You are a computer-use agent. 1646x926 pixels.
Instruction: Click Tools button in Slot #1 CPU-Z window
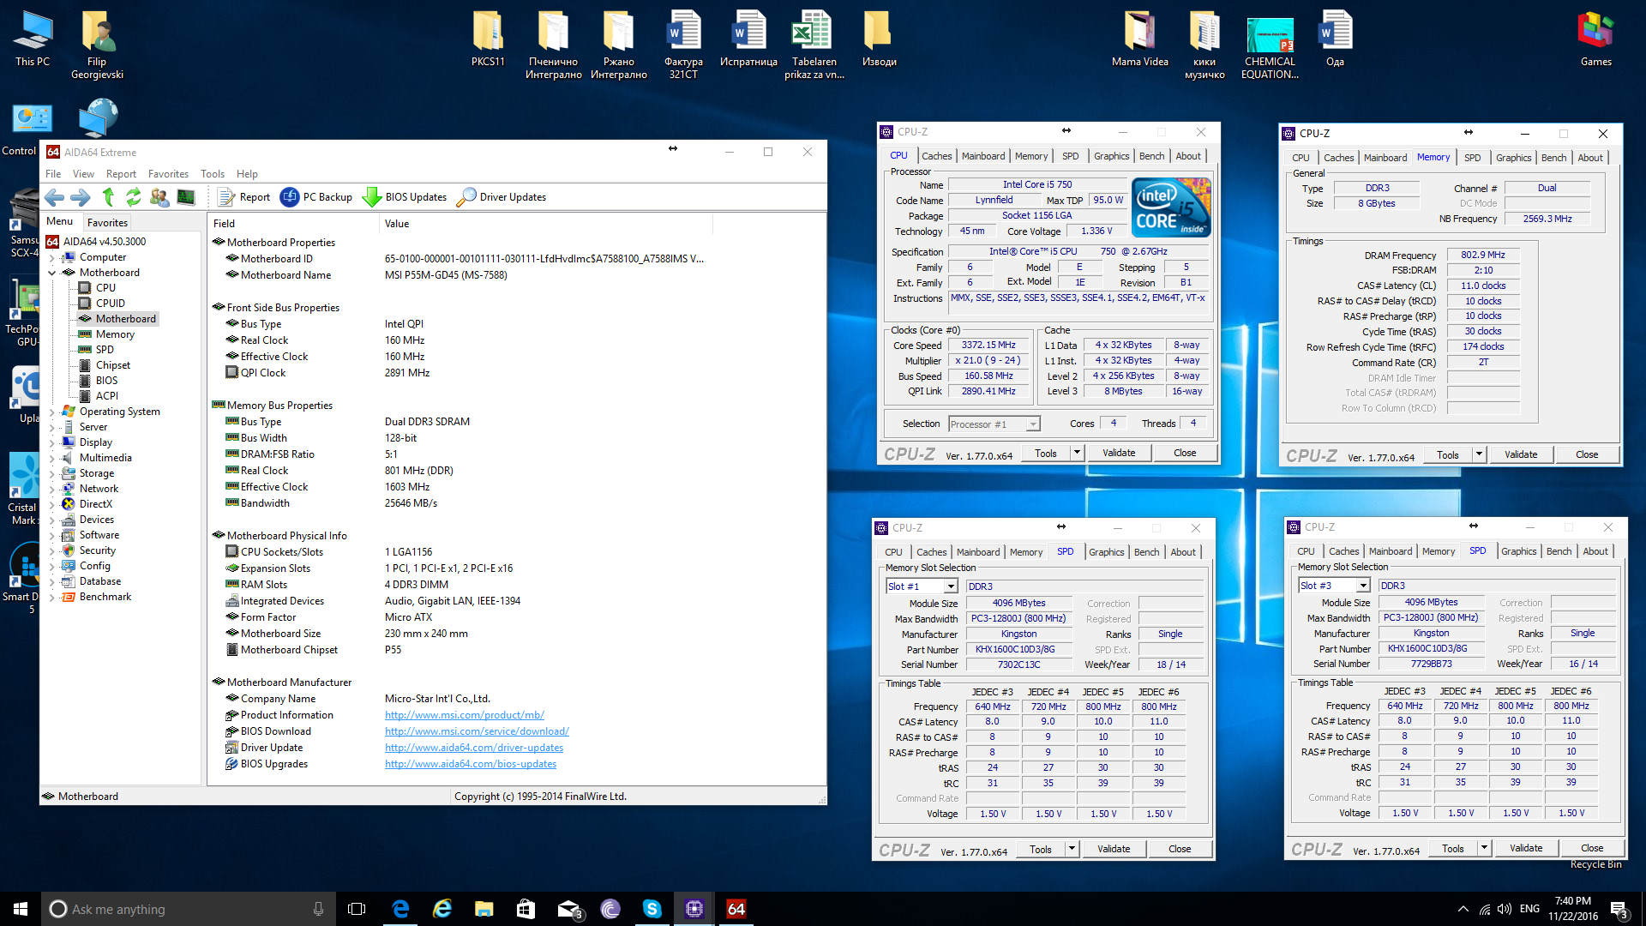[1040, 849]
